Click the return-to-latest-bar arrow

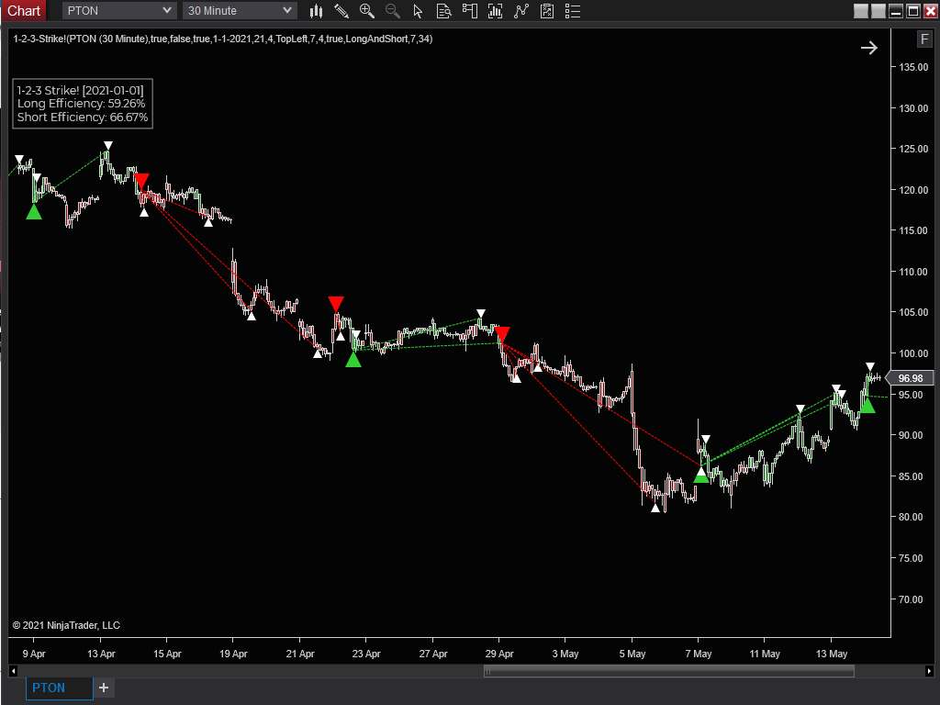868,48
